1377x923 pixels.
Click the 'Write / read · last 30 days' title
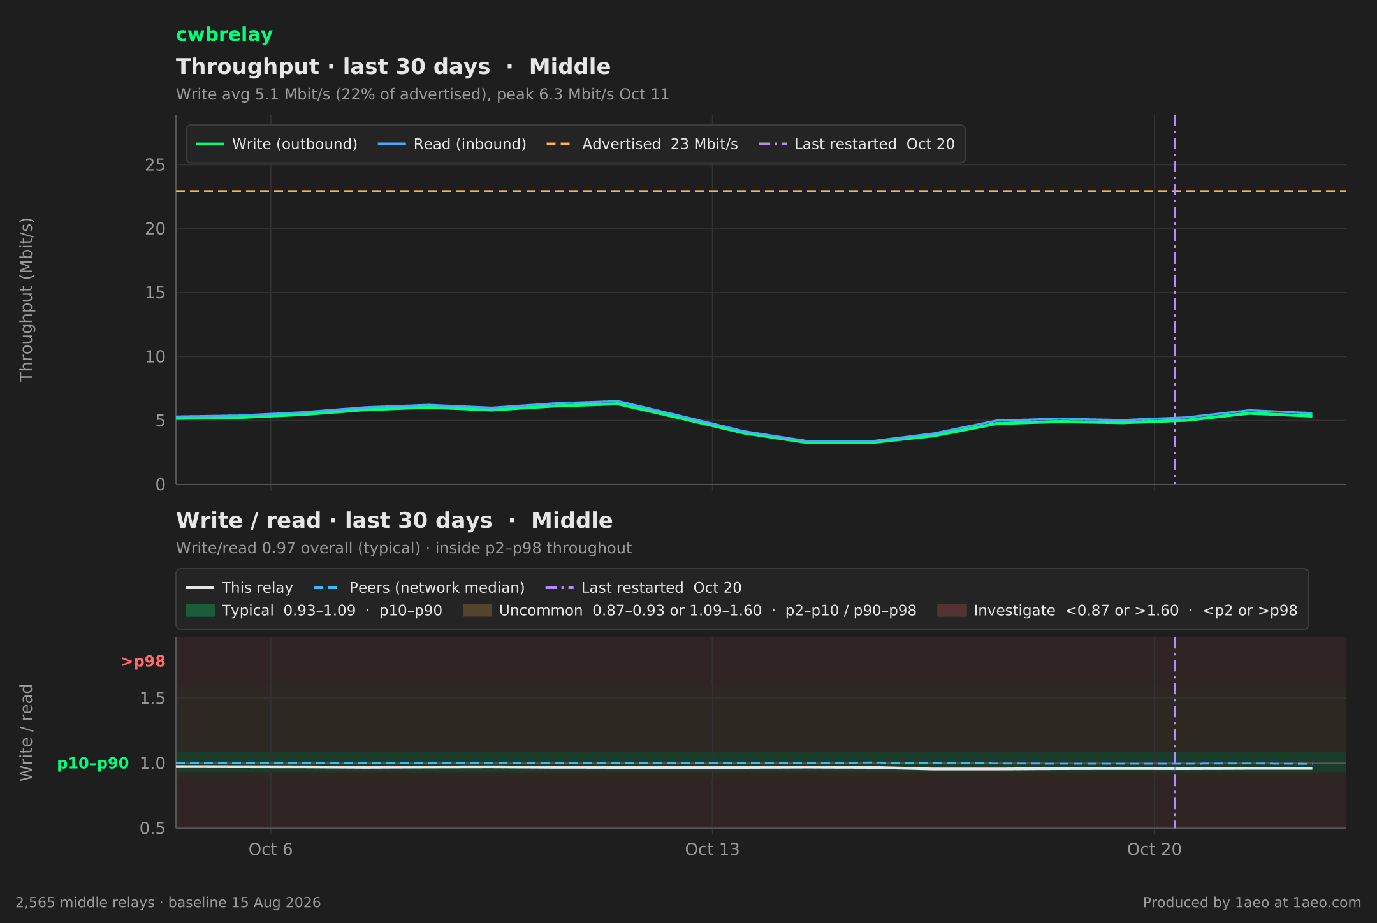[x=395, y=520]
